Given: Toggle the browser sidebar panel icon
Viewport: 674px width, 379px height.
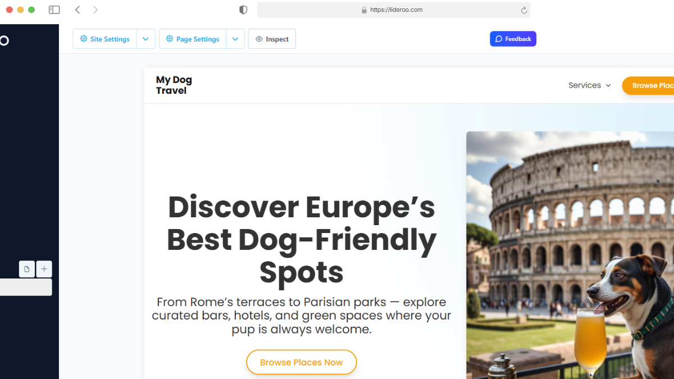Looking at the screenshot, I should [x=54, y=10].
